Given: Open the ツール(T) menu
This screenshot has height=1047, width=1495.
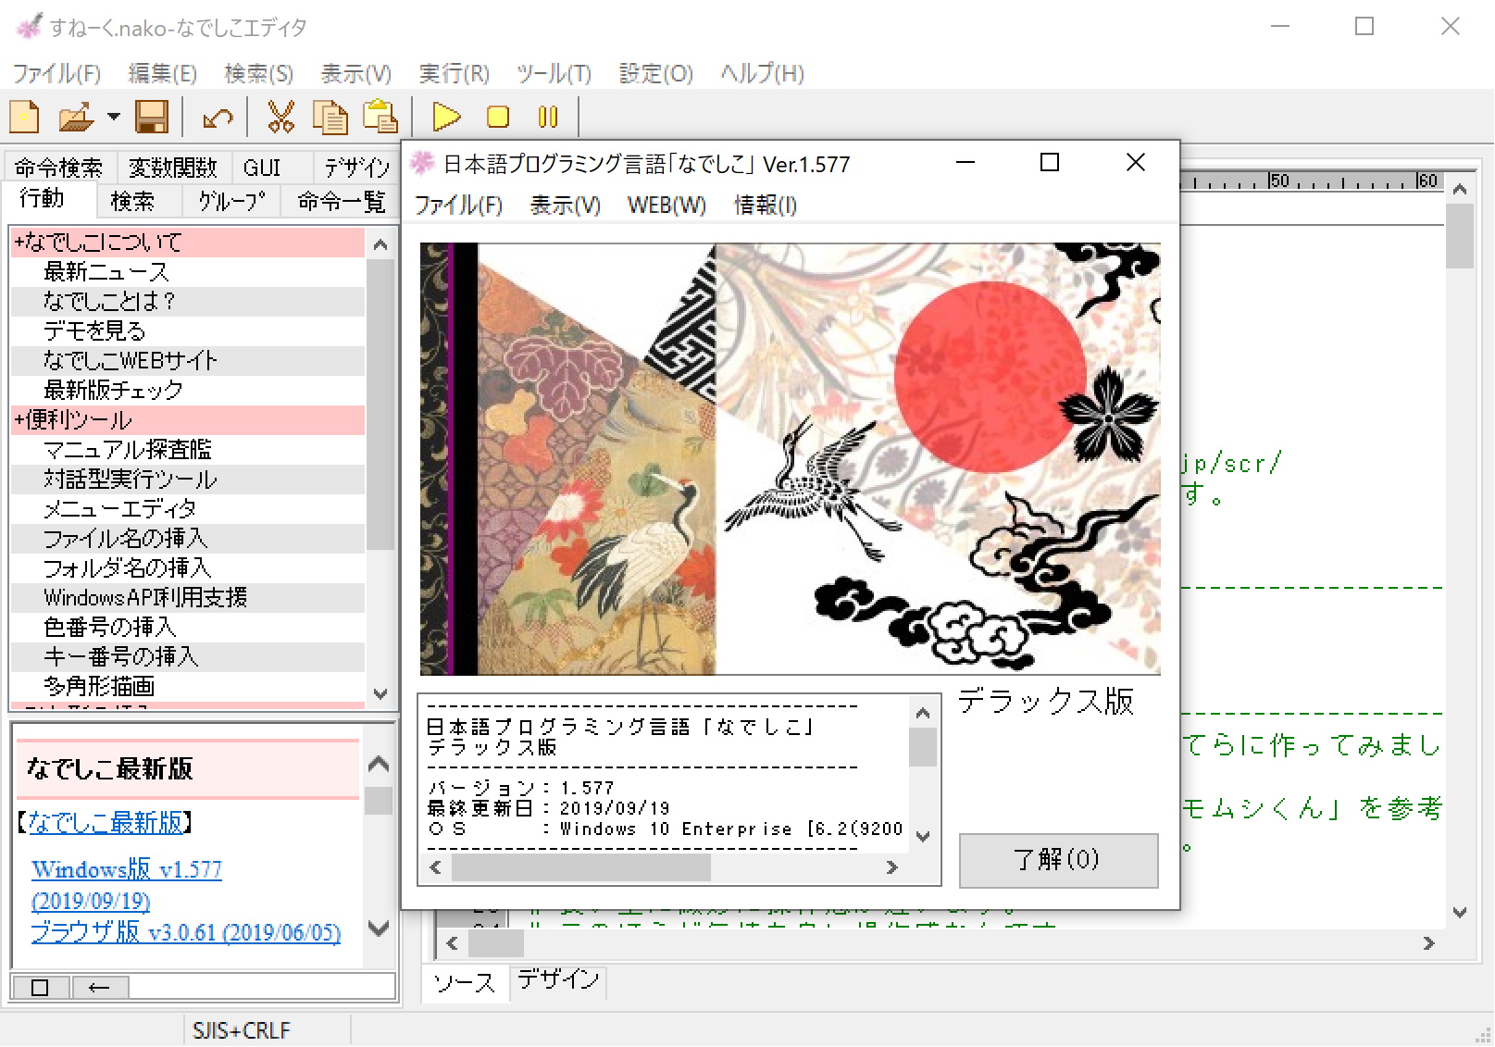Looking at the screenshot, I should coord(554,73).
